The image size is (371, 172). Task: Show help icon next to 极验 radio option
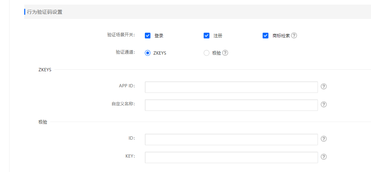point(225,53)
